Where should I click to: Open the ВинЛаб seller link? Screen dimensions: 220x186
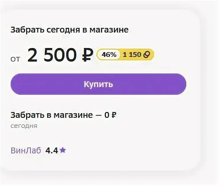point(26,150)
